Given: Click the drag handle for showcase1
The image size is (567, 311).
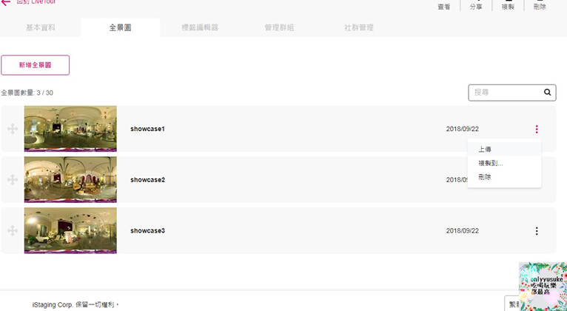Looking at the screenshot, I should pyautogui.click(x=13, y=129).
